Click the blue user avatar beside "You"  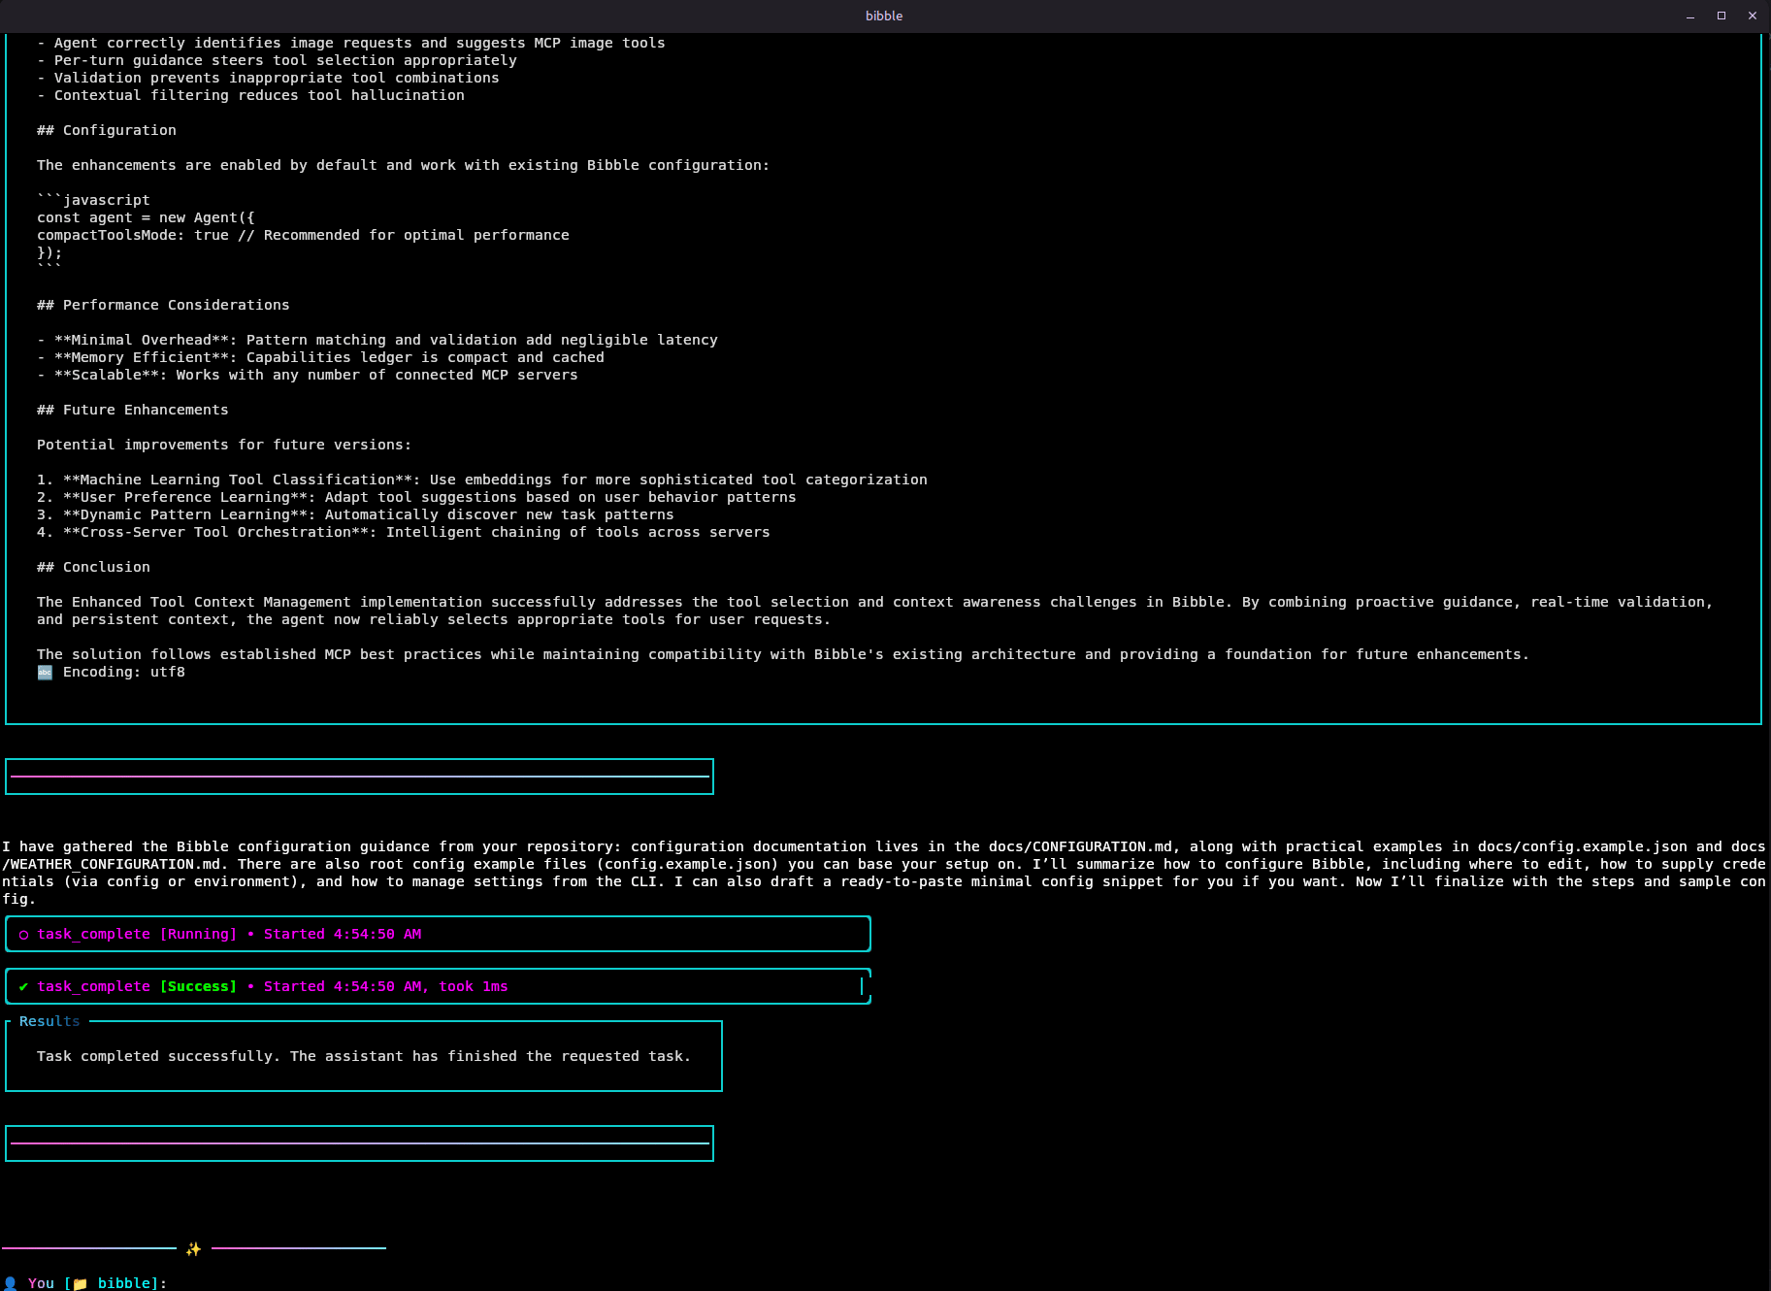click(x=11, y=1282)
